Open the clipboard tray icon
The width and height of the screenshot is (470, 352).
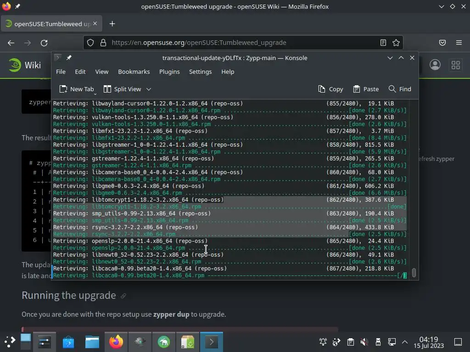350,342
